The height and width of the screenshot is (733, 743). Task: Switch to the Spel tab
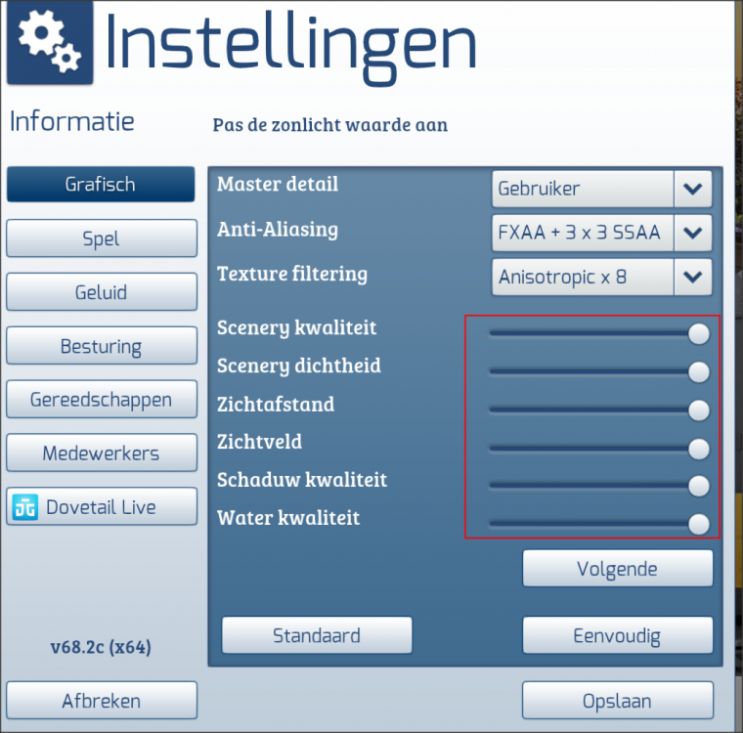point(102,237)
